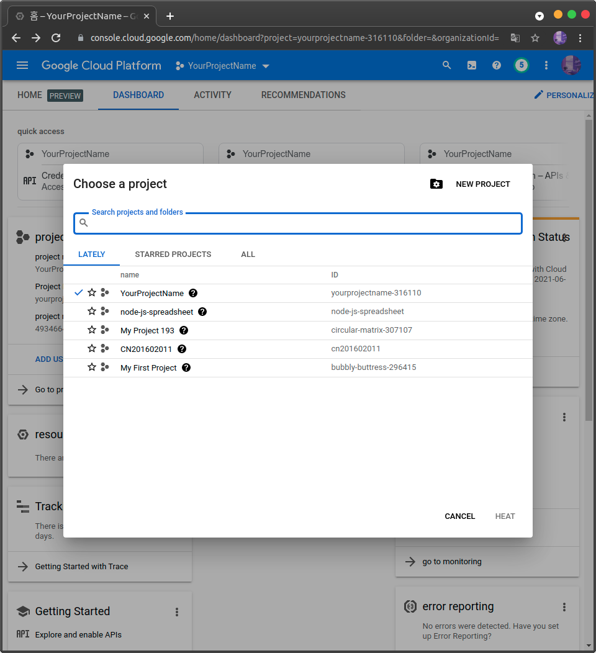Open notifications badge showing 5
The width and height of the screenshot is (596, 653).
[521, 65]
